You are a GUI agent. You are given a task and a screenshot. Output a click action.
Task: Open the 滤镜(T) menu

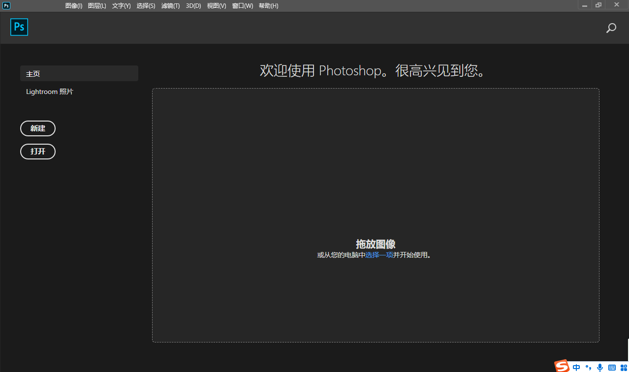click(x=170, y=6)
